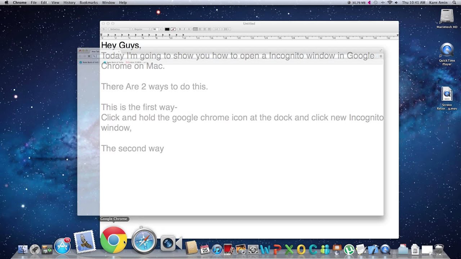Open Microsoft Communicator C icon in dock

pyautogui.click(x=313, y=249)
